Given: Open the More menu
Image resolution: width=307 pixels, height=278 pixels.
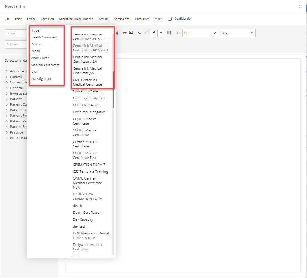Looking at the screenshot, I should click(x=158, y=19).
